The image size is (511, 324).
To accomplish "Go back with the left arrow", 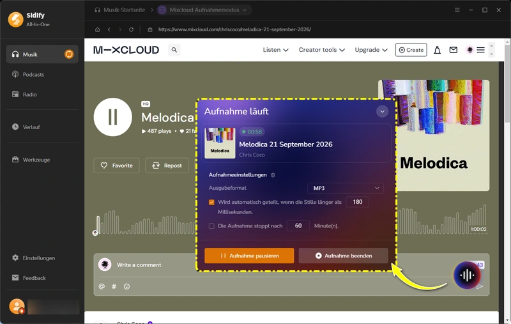I will pyautogui.click(x=109, y=29).
